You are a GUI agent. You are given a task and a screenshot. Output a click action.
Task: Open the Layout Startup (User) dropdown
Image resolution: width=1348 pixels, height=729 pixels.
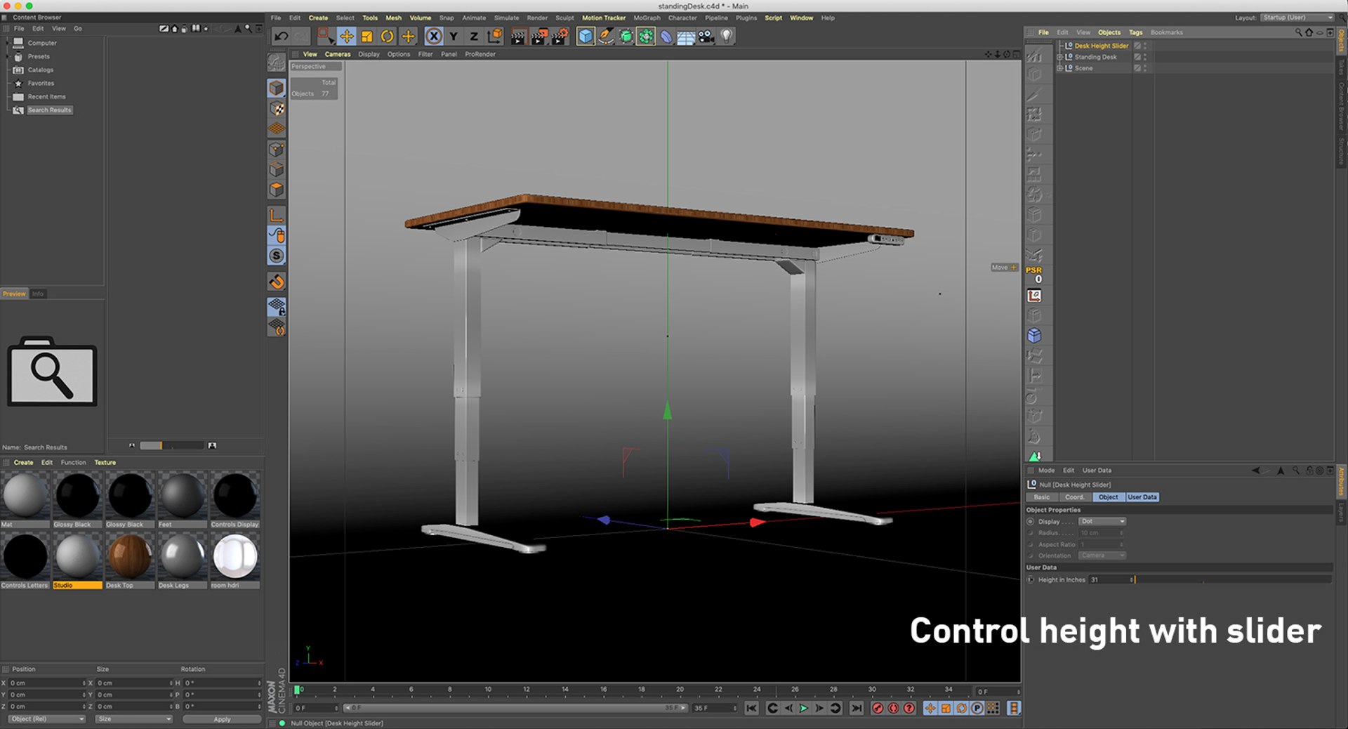tap(1297, 18)
